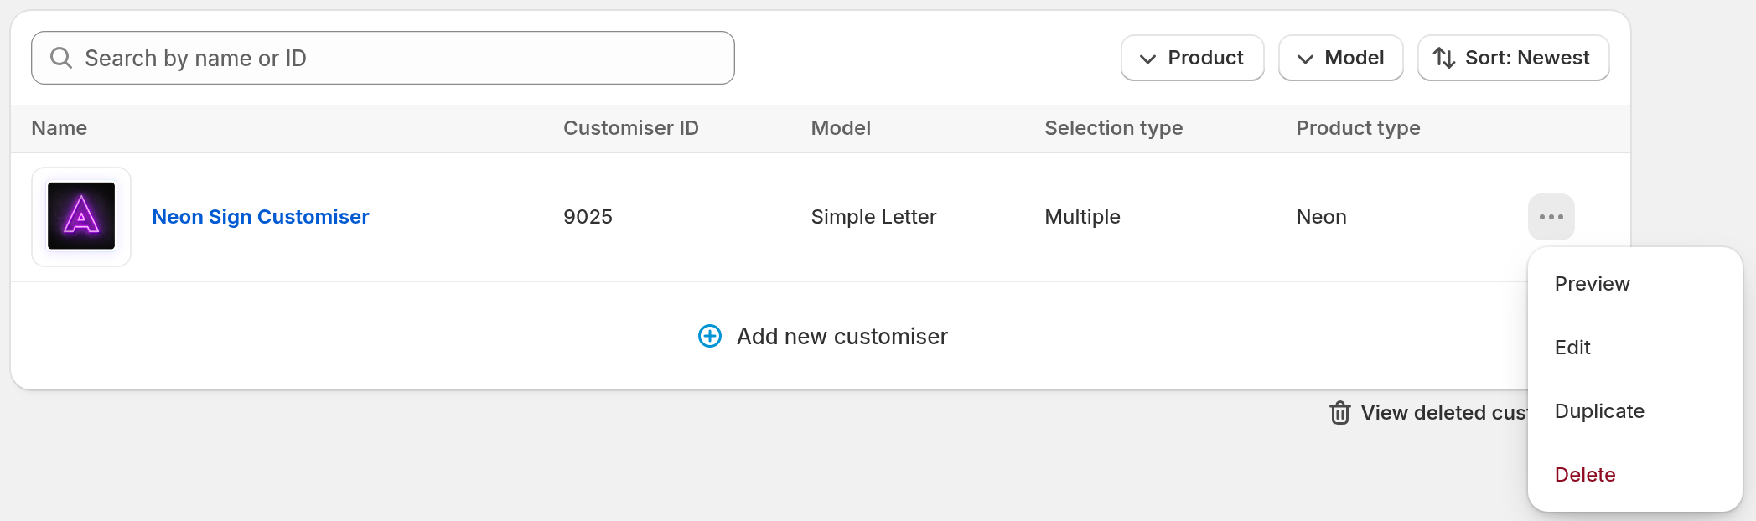Click the neon letter A thumbnail
The height and width of the screenshot is (521, 1756).
click(x=81, y=217)
